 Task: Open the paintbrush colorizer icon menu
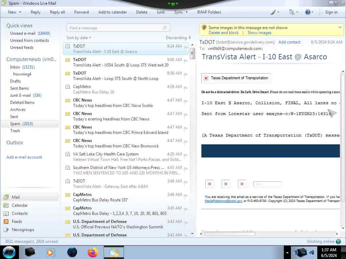tap(275, 12)
